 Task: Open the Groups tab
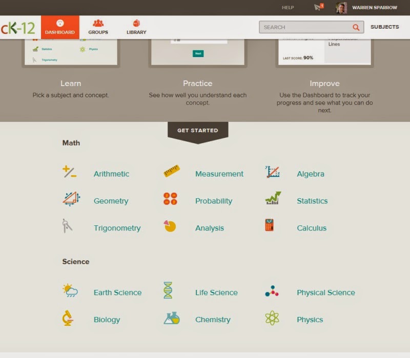click(x=98, y=27)
